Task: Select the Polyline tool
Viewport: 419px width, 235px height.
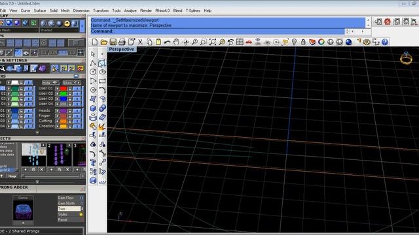Action: [x=93, y=63]
